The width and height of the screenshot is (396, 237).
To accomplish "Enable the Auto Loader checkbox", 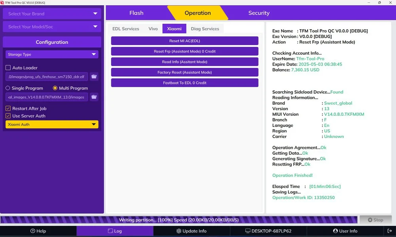I will click(8, 68).
